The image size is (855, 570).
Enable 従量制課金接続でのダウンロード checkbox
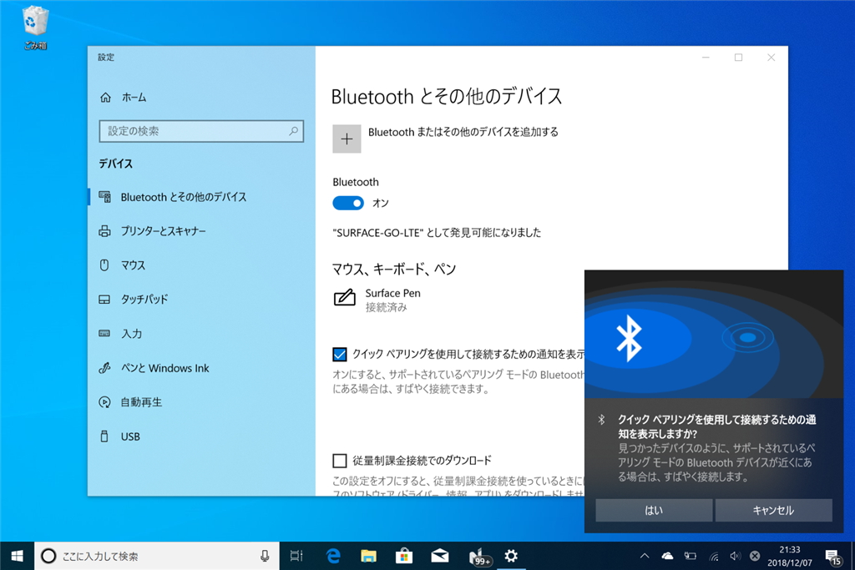pyautogui.click(x=340, y=460)
